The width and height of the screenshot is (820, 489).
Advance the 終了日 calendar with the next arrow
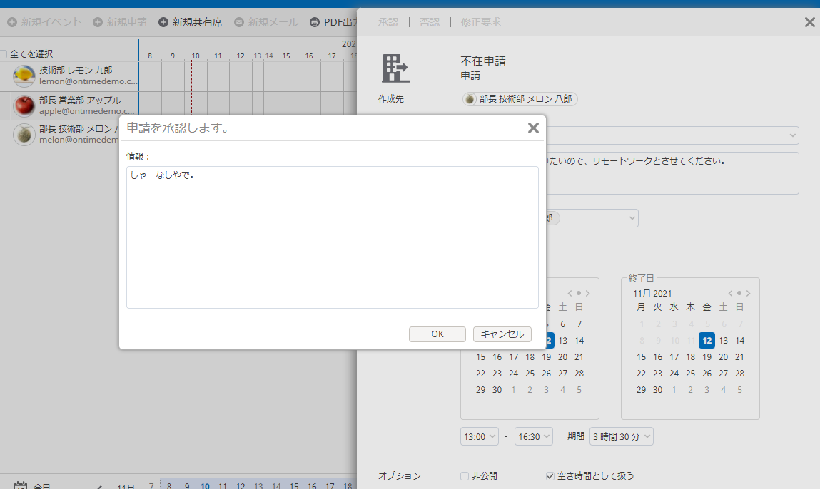coord(748,292)
